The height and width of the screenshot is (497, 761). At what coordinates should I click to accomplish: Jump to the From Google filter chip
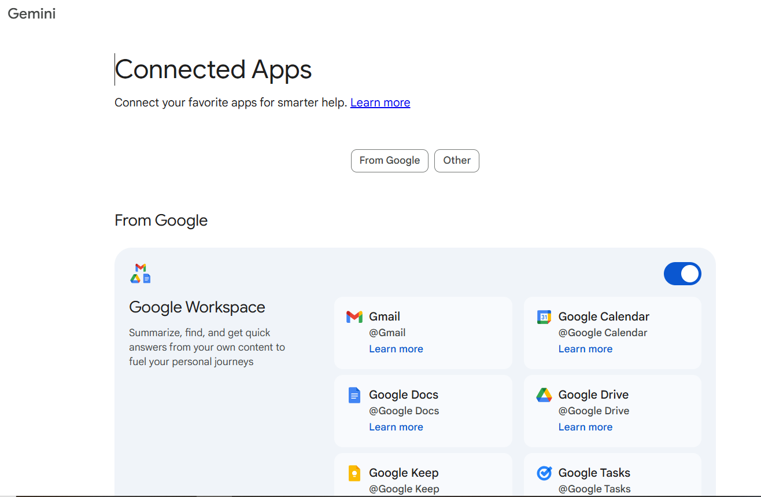[390, 161]
